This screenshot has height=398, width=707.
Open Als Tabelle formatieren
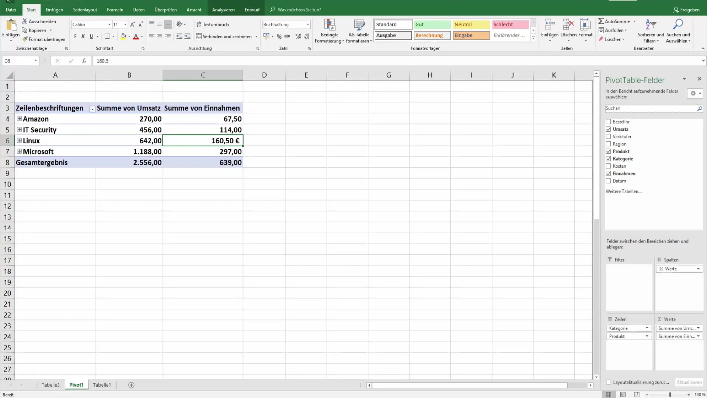pyautogui.click(x=359, y=31)
